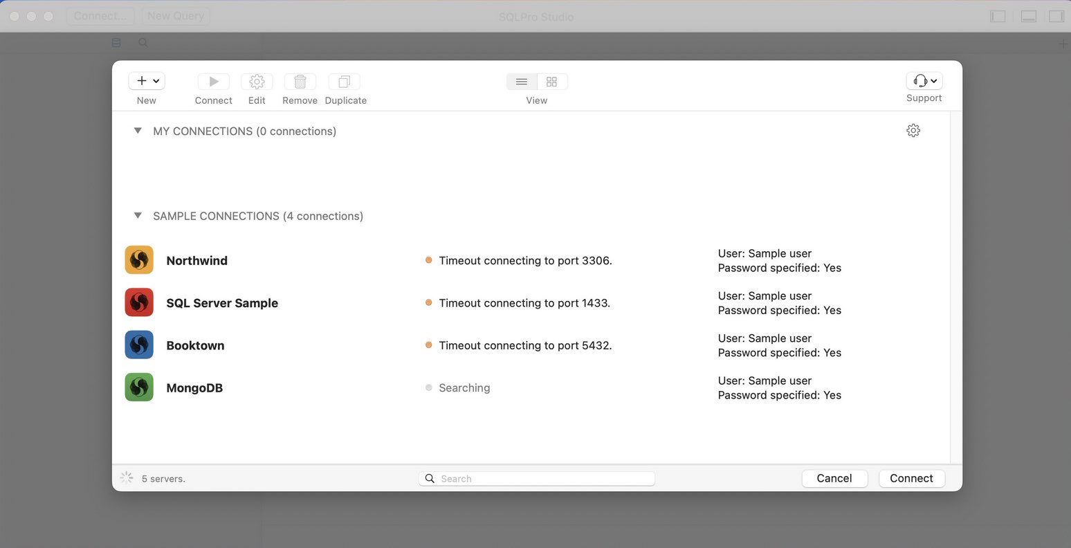
Task: Open the New connection plus dropdown
Action: click(146, 81)
